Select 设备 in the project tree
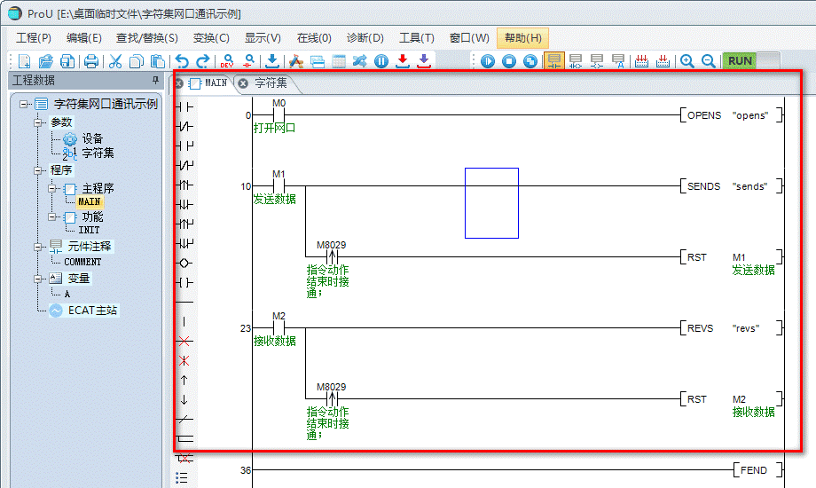816x488 pixels. pyautogui.click(x=92, y=138)
